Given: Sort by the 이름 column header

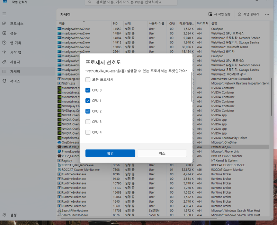Looking at the screenshot, I should tap(84, 23).
